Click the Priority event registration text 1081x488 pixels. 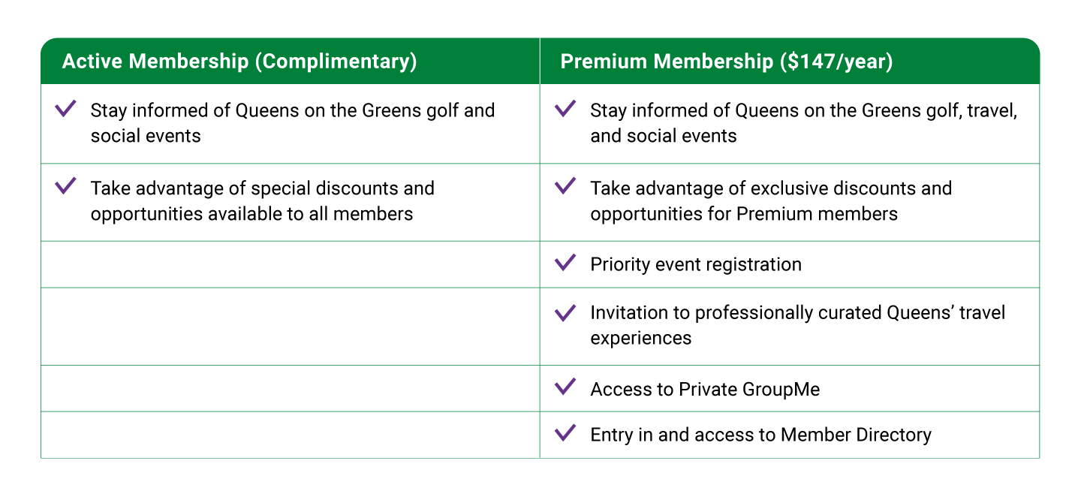[x=695, y=265]
